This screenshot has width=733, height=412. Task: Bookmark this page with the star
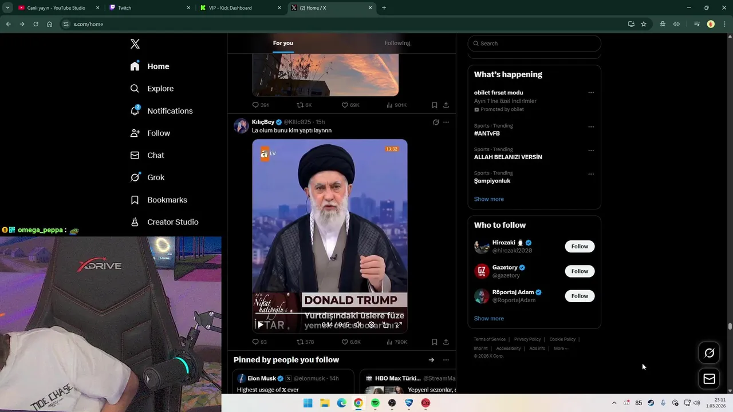click(644, 24)
